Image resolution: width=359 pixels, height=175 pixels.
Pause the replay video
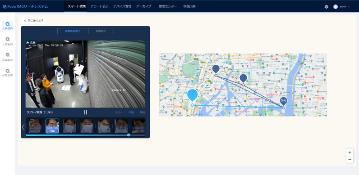click(x=85, y=112)
